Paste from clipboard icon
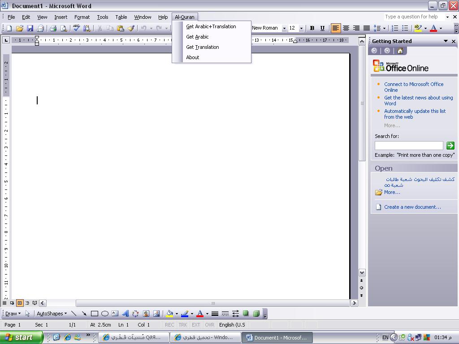Image resolution: width=459 pixels, height=344 pixels. point(120,28)
